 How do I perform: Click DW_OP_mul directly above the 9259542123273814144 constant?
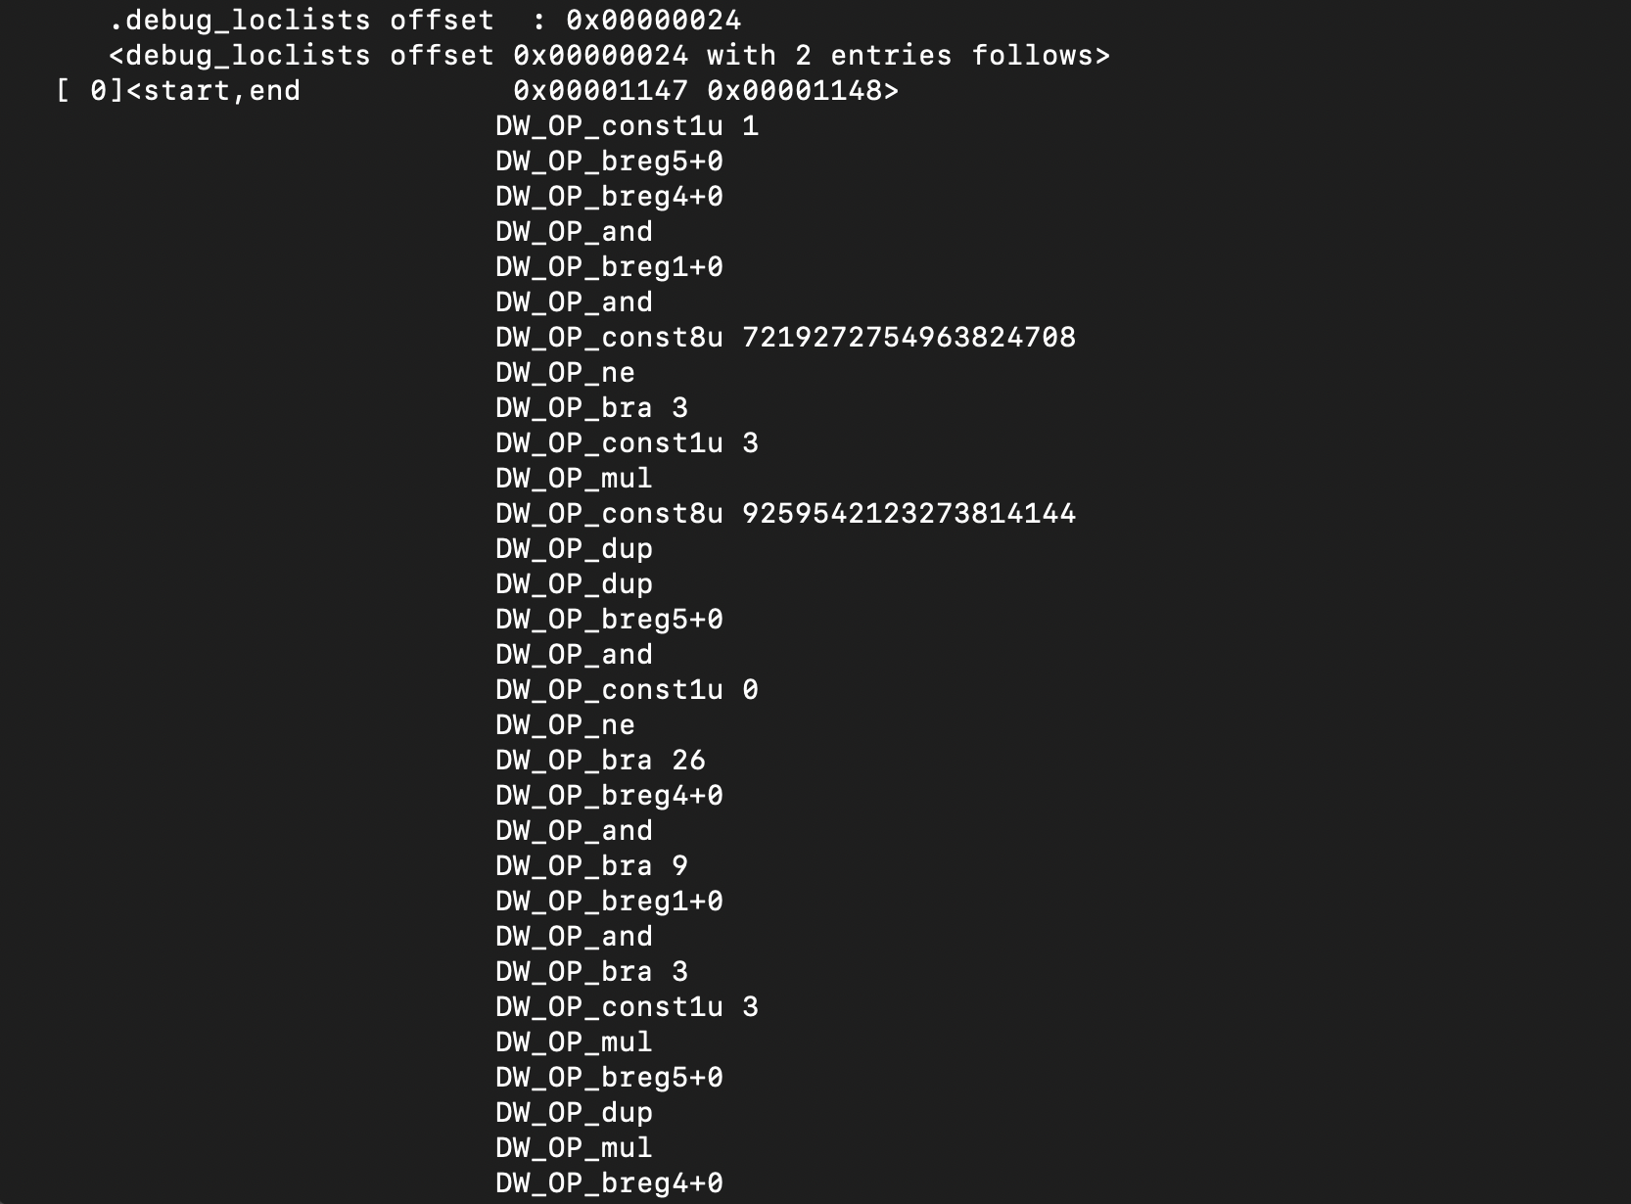click(x=574, y=479)
